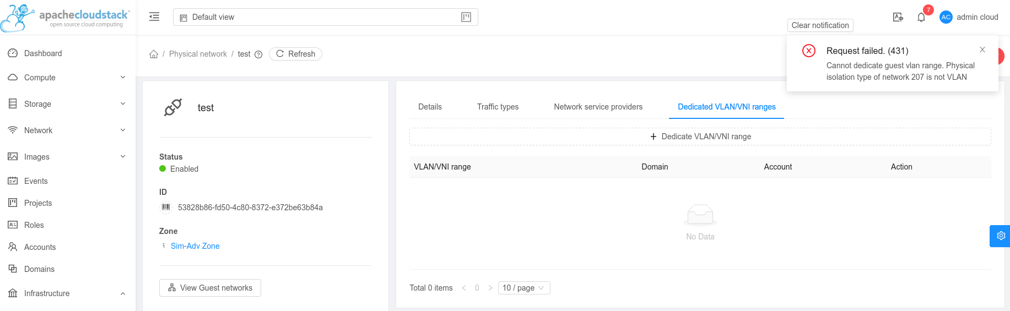The height and width of the screenshot is (311, 1010).
Task: Click the red error icon in notification
Action: (x=809, y=51)
